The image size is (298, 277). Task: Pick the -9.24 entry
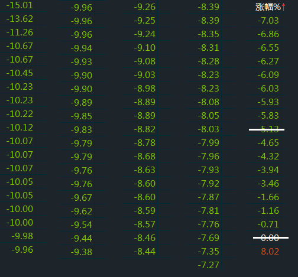145,34
